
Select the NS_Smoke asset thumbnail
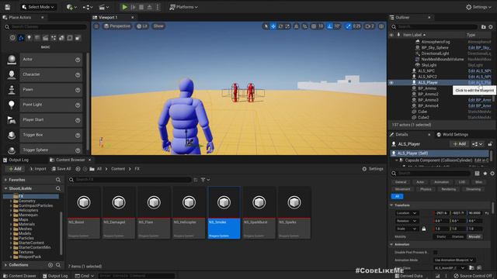pyautogui.click(x=224, y=202)
